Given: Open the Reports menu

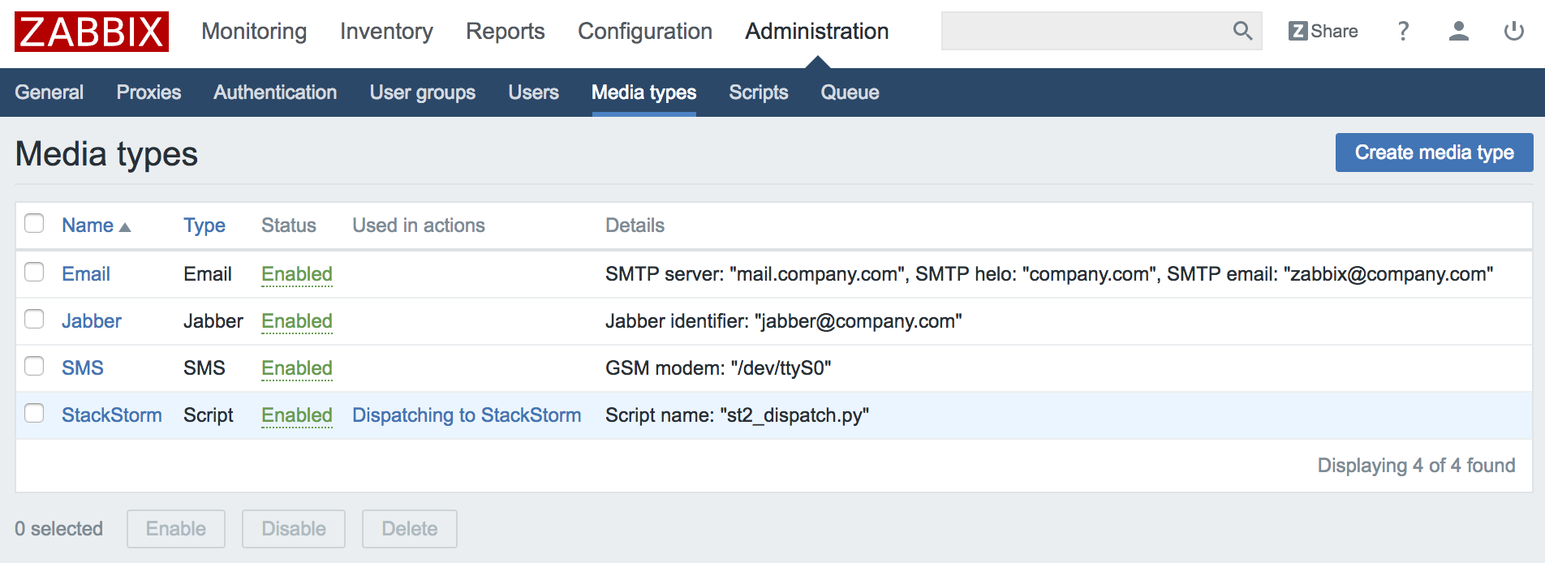Looking at the screenshot, I should click(505, 32).
